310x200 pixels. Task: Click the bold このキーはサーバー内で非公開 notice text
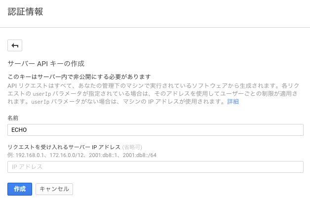(79, 77)
